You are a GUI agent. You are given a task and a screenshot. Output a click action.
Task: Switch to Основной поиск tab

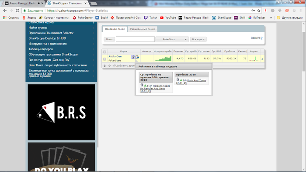(x=115, y=29)
